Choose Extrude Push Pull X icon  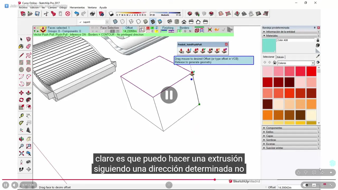pos(217,50)
